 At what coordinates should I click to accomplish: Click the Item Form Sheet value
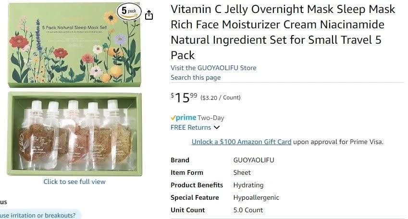tap(242, 172)
